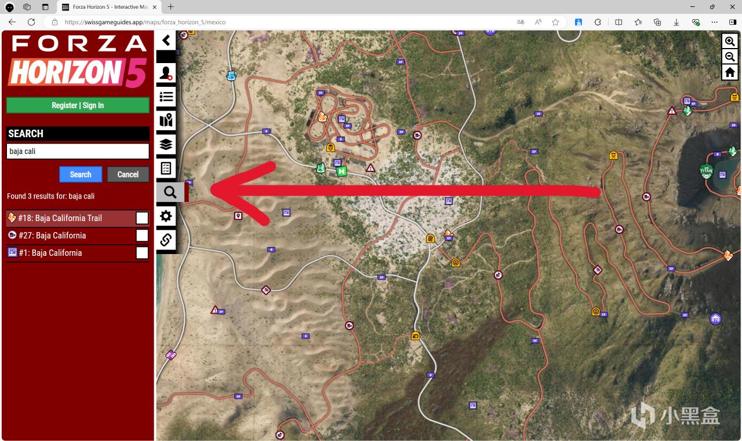Select the purple house marker

715,319
